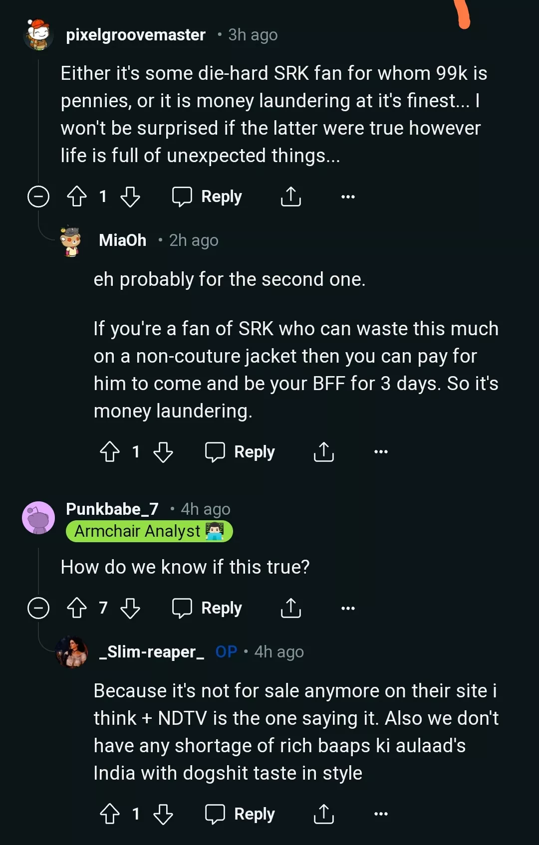This screenshot has height=845, width=539.
Task: Open more options for _Slim-reaper_'s reply
Action: [381, 814]
